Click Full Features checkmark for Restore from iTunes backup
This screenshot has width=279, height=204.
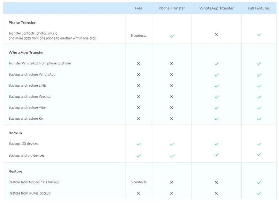tap(259, 194)
